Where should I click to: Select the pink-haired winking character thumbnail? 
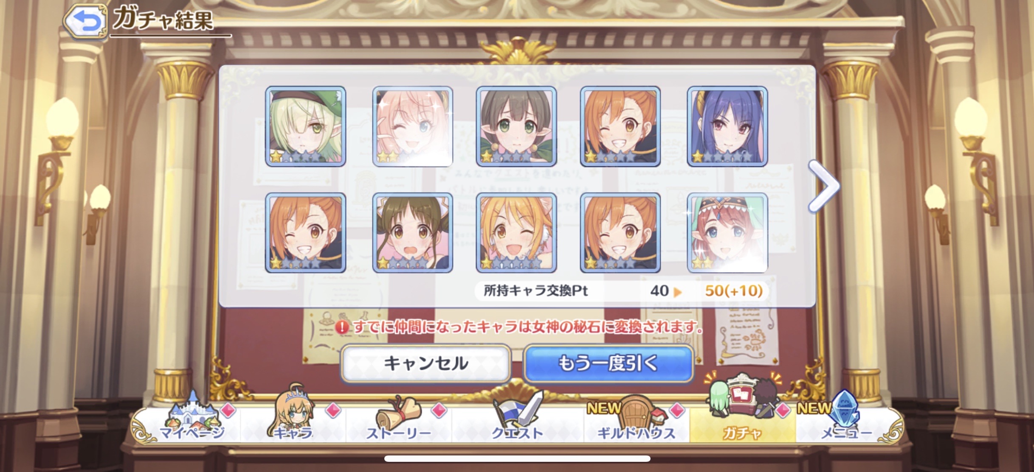tap(412, 126)
